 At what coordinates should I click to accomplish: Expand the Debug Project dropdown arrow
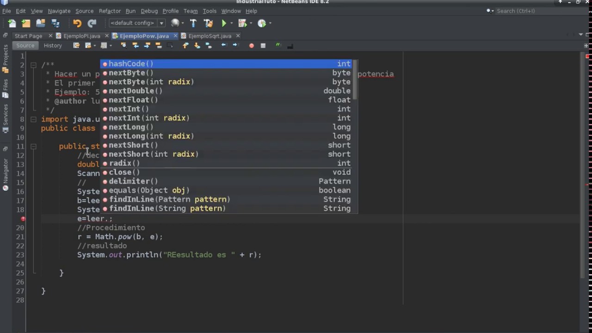click(x=250, y=23)
